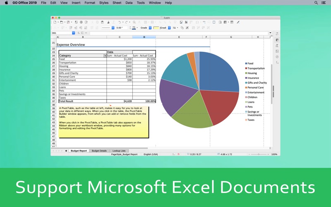This screenshot has width=331, height=207.
Task: Click the zoom in plus button
Action: (268, 154)
